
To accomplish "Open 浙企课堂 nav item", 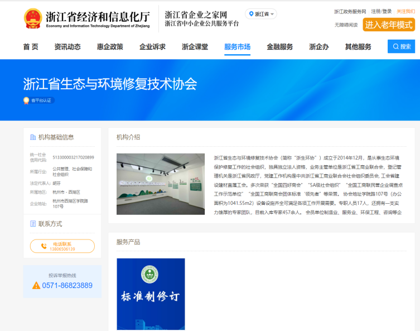I will click(x=195, y=47).
